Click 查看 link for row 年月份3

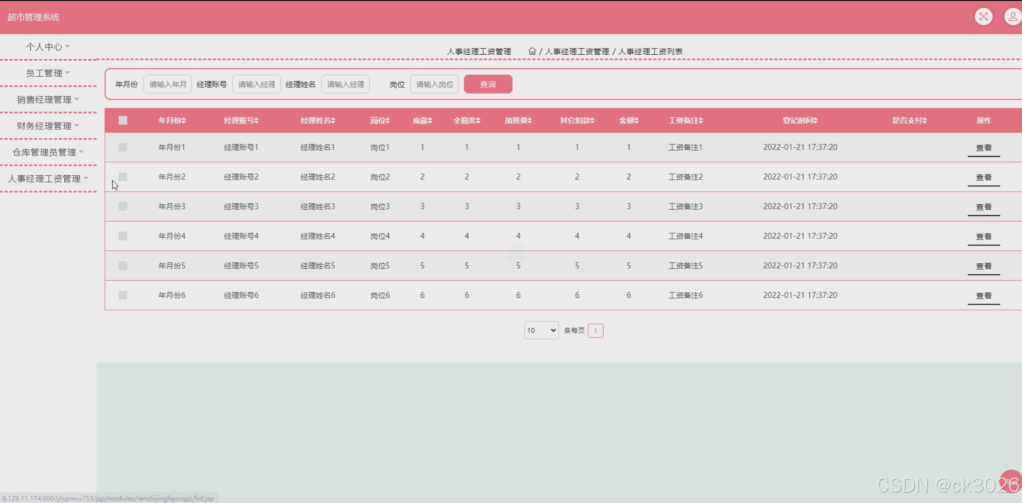[983, 207]
